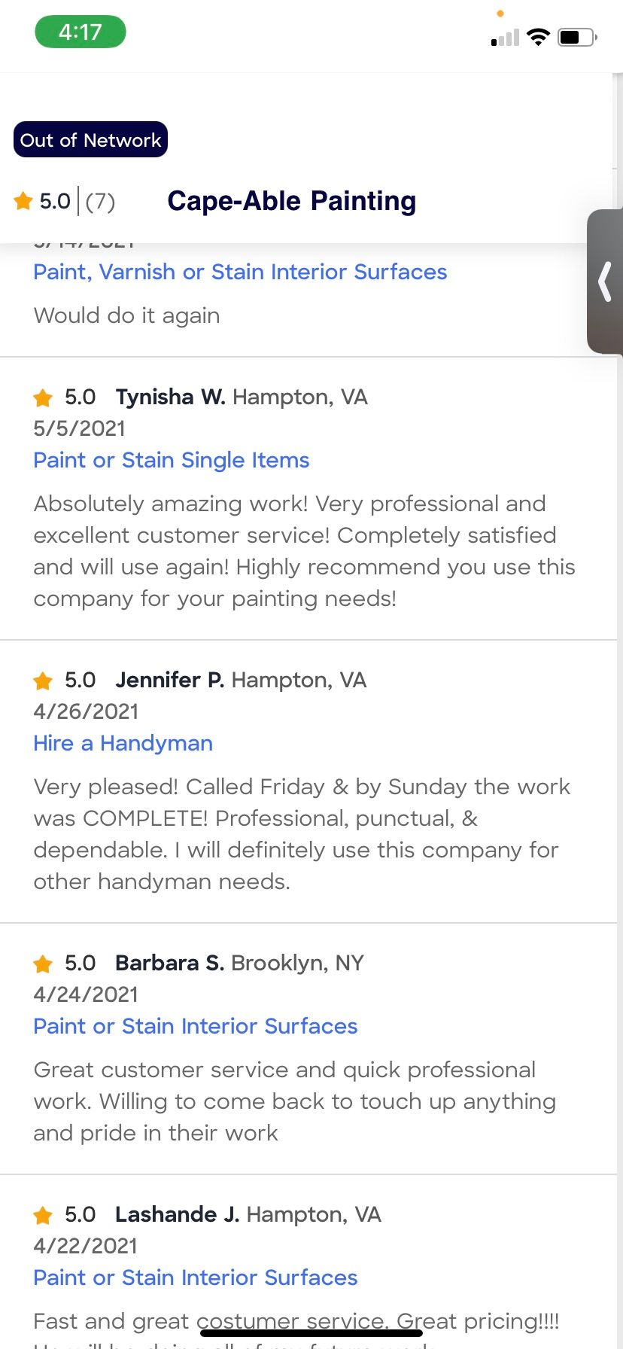Screen dimensions: 623x1349
Task: Tap the (7) review count
Action: [x=100, y=202]
